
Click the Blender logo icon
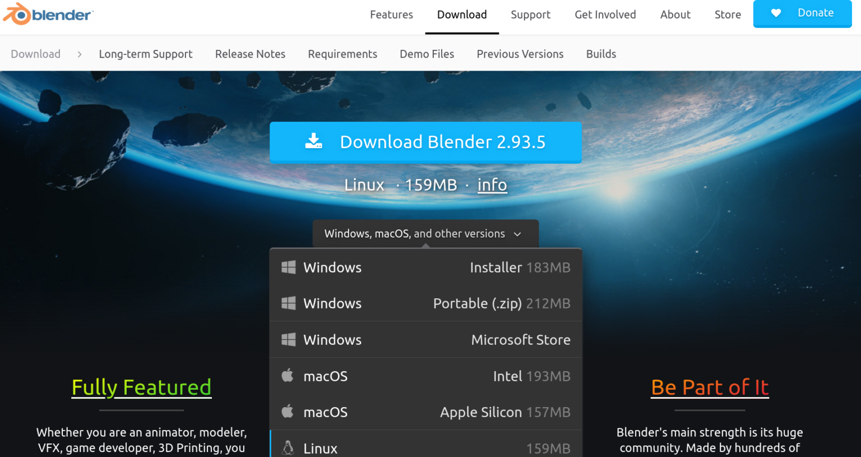point(17,14)
